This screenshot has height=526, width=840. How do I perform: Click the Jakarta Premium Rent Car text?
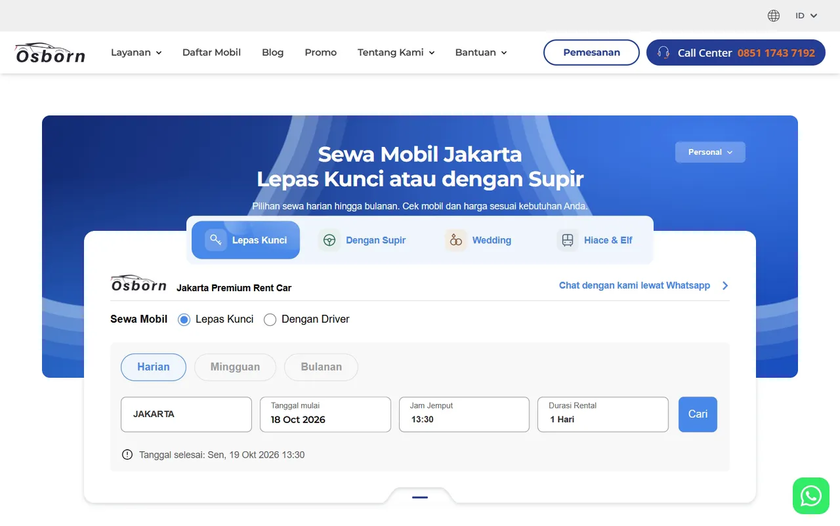tap(234, 288)
